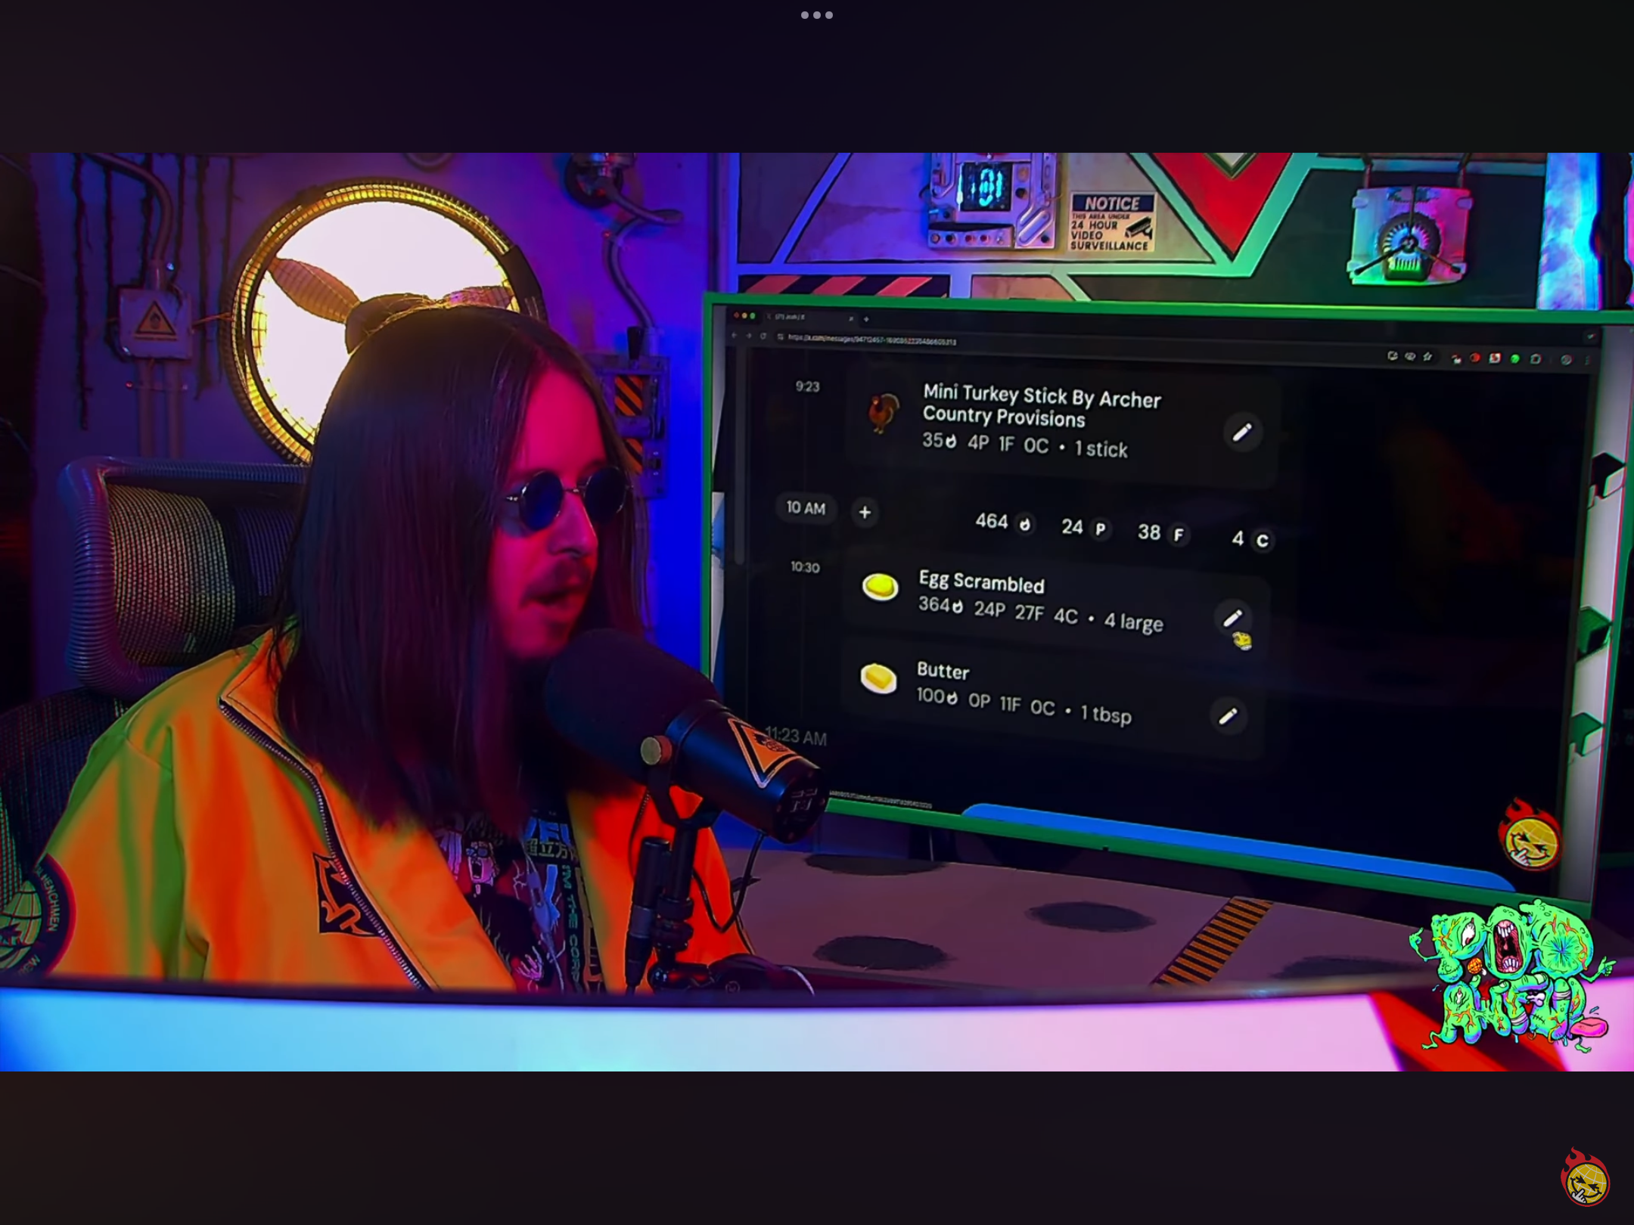Open the Butter entry edit pencil
This screenshot has height=1225, width=1634.
[x=1228, y=715]
